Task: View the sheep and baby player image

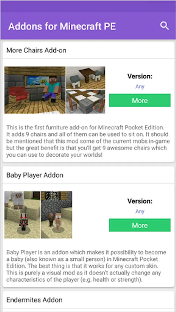Action: coord(23,215)
